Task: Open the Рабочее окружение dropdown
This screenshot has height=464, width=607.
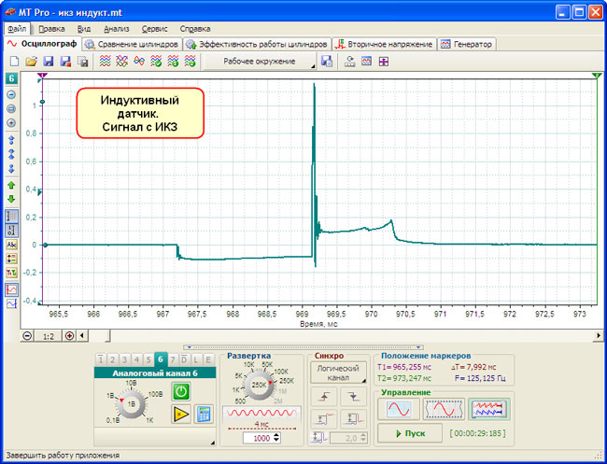Action: click(261, 62)
